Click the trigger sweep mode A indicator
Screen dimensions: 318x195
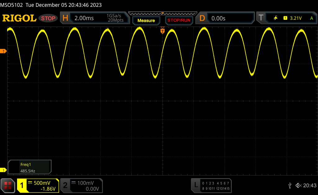pyautogui.click(x=311, y=18)
